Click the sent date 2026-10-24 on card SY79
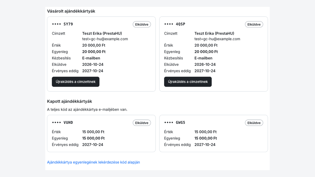The width and height of the screenshot is (315, 177). pyautogui.click(x=93, y=64)
